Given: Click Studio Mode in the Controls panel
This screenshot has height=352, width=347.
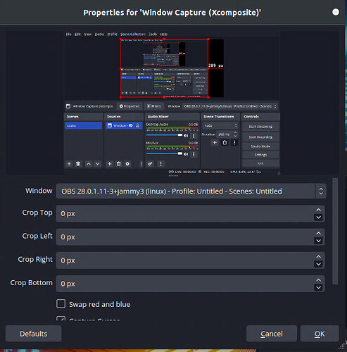Looking at the screenshot, I should tap(260, 146).
